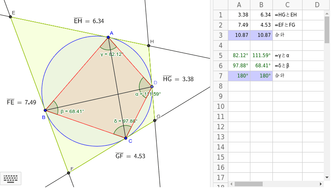Click the vertical scrollbar thumb
The height and width of the screenshot is (188, 331).
point(327,30)
